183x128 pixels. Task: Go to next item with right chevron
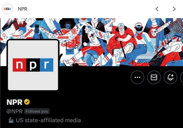[174, 9]
